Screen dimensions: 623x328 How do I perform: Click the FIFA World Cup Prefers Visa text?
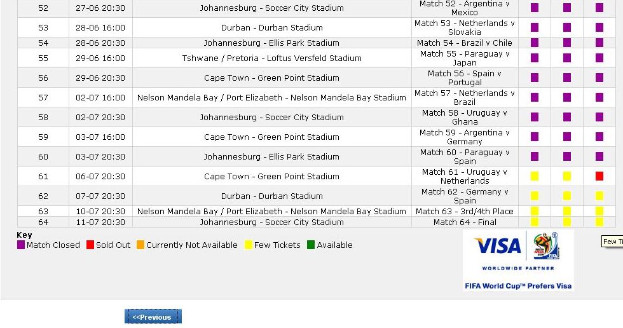[x=518, y=286]
